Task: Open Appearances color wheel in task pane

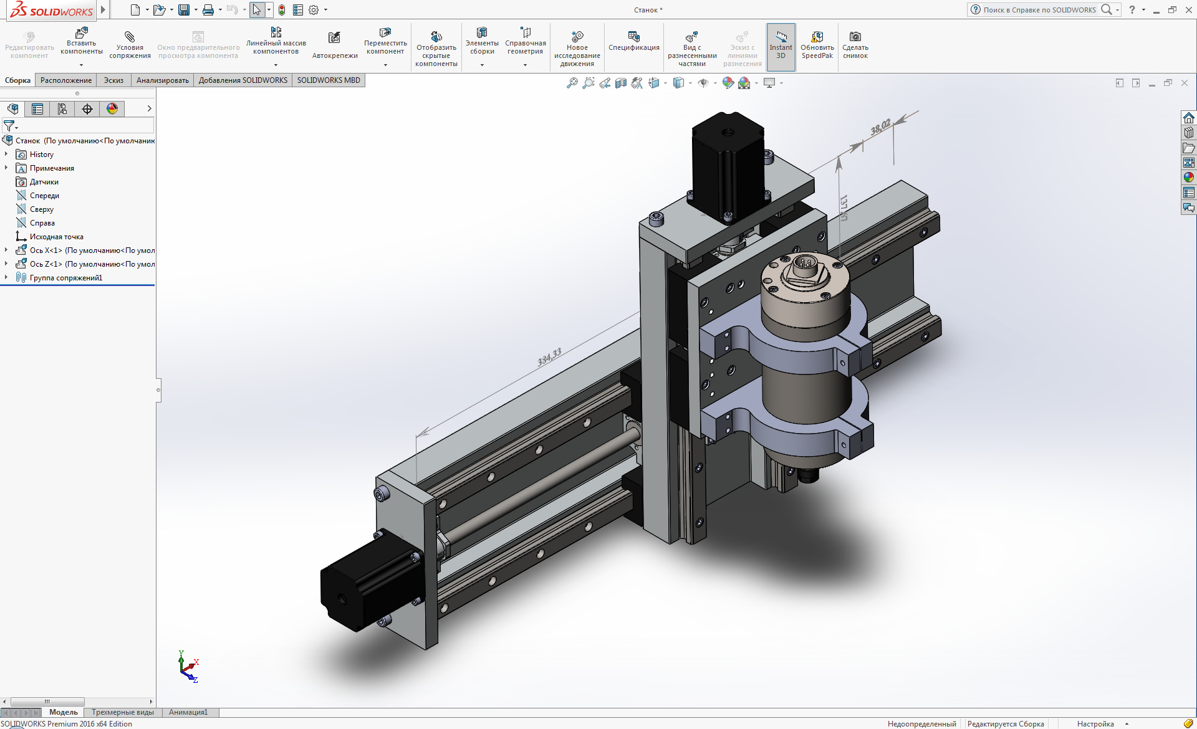Action: (1189, 178)
